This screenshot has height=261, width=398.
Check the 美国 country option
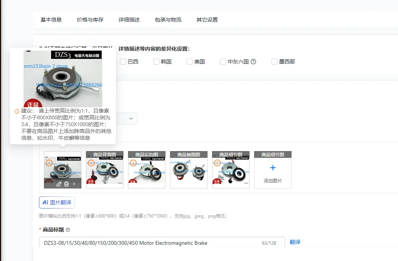click(x=190, y=62)
